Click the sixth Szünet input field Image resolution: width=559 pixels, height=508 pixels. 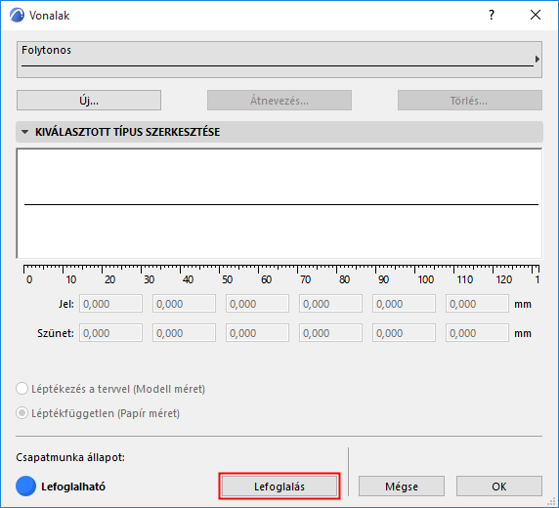[x=477, y=333]
